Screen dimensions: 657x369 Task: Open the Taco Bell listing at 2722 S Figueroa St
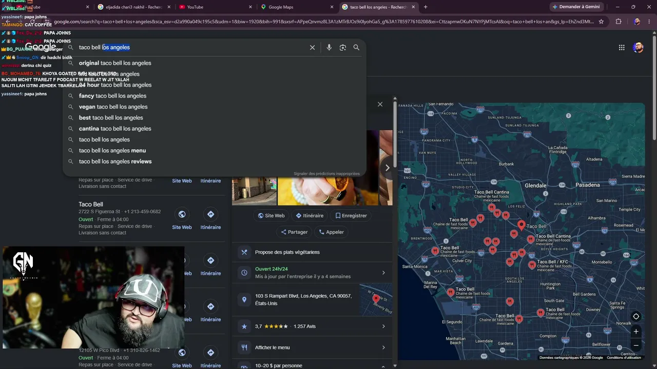point(91,204)
